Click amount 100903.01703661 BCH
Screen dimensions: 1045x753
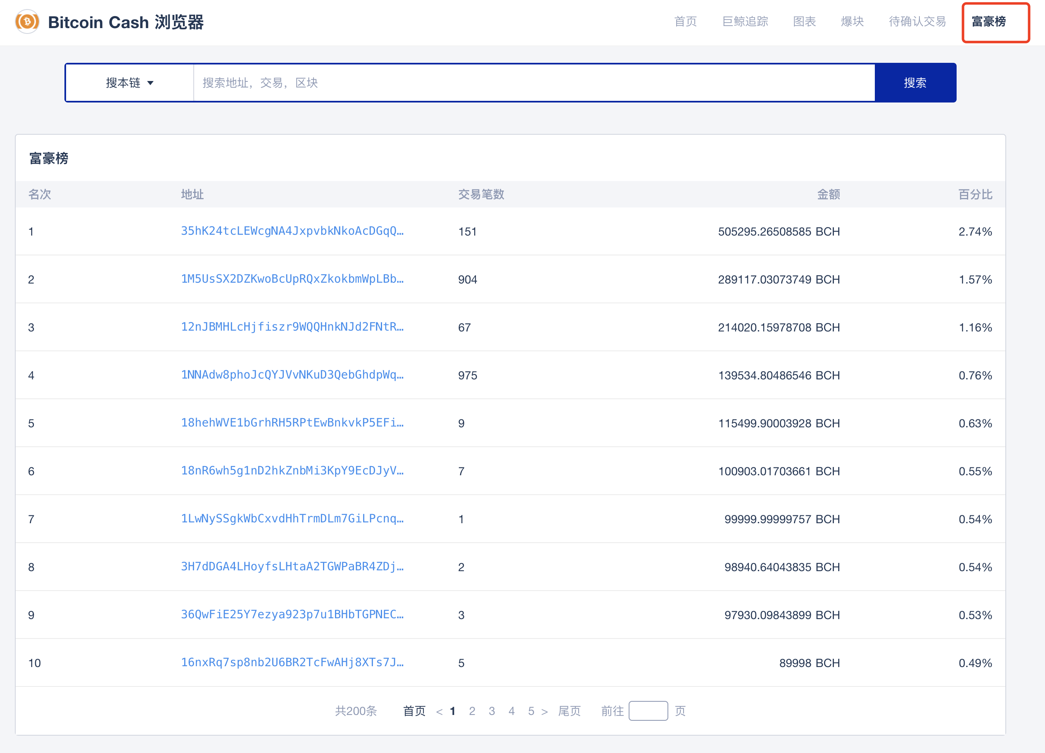pos(779,471)
